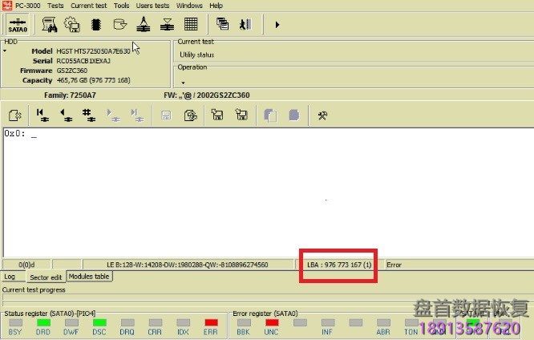Click the disk drive toolbar icon

click(120, 25)
